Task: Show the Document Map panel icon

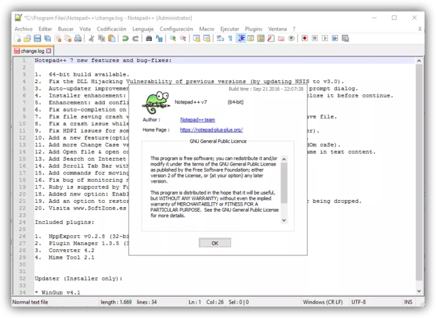Action: pyautogui.click(x=261, y=38)
